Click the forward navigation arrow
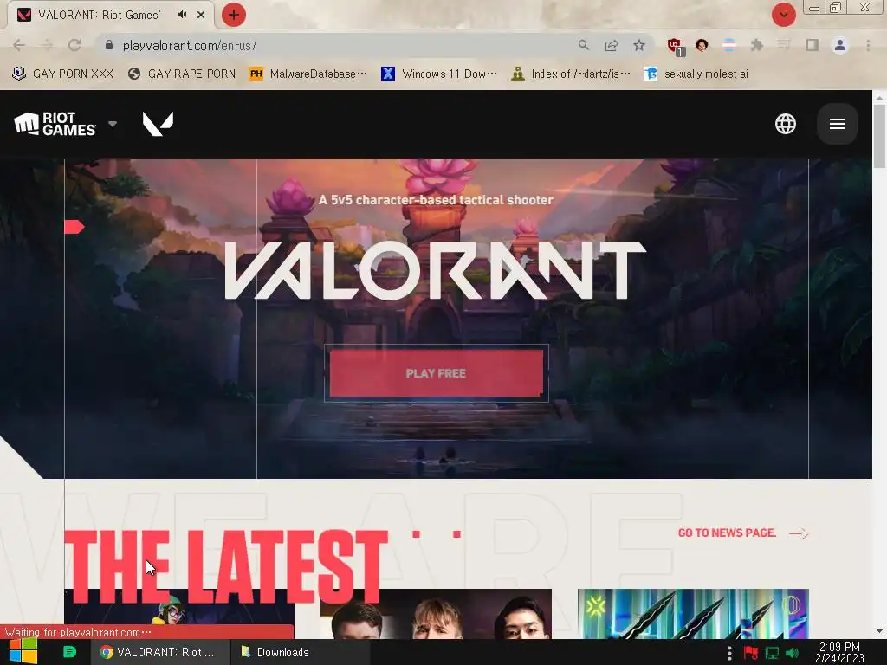This screenshot has height=665, width=887. click(47, 45)
